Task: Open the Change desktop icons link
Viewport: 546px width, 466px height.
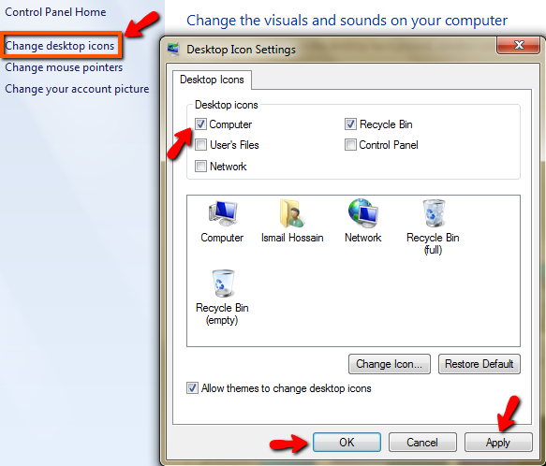Action: click(x=60, y=46)
